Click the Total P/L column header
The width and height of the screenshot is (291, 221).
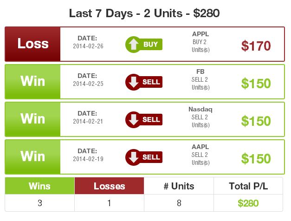click(x=248, y=186)
